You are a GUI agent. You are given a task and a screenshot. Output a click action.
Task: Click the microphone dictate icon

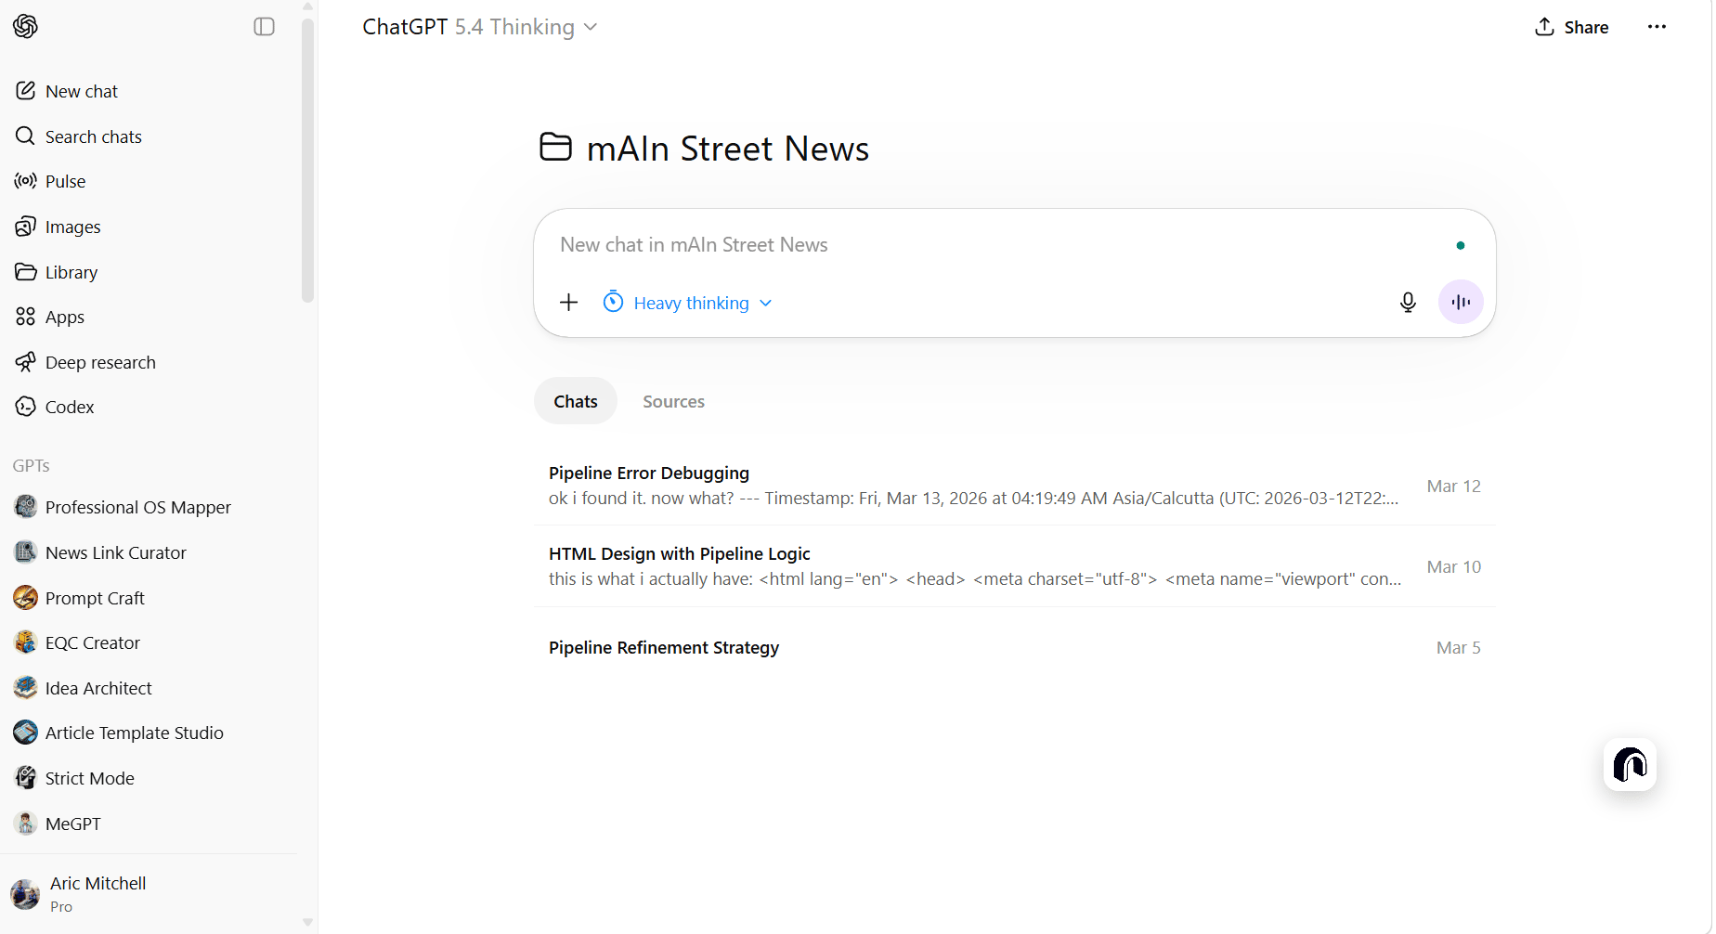1408,303
